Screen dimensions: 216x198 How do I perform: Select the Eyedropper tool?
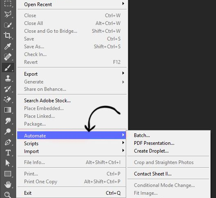pyautogui.click(x=8, y=46)
